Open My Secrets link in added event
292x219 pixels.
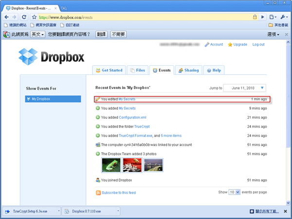click(x=127, y=108)
